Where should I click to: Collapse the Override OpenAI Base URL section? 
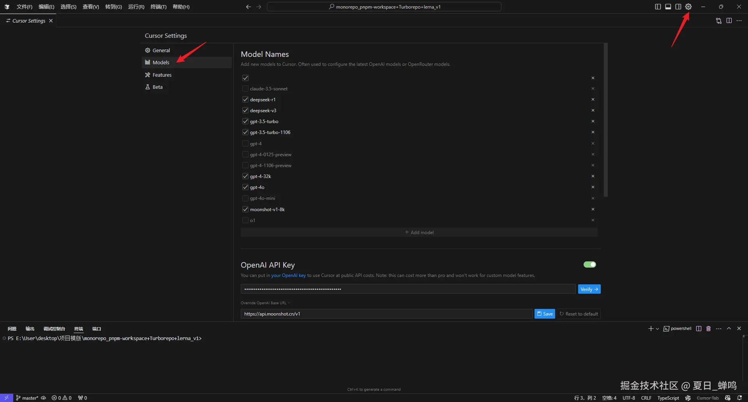pyautogui.click(x=266, y=303)
